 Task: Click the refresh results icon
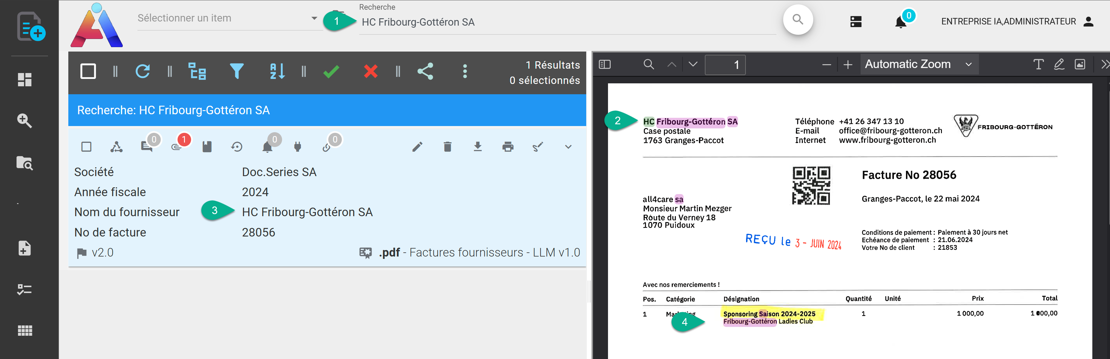coord(143,71)
